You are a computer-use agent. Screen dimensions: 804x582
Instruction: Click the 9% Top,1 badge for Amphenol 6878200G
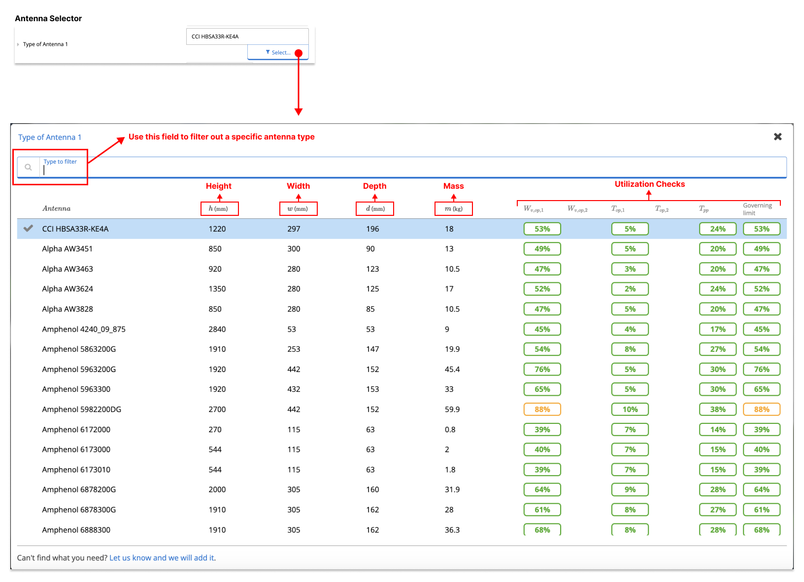[630, 489]
